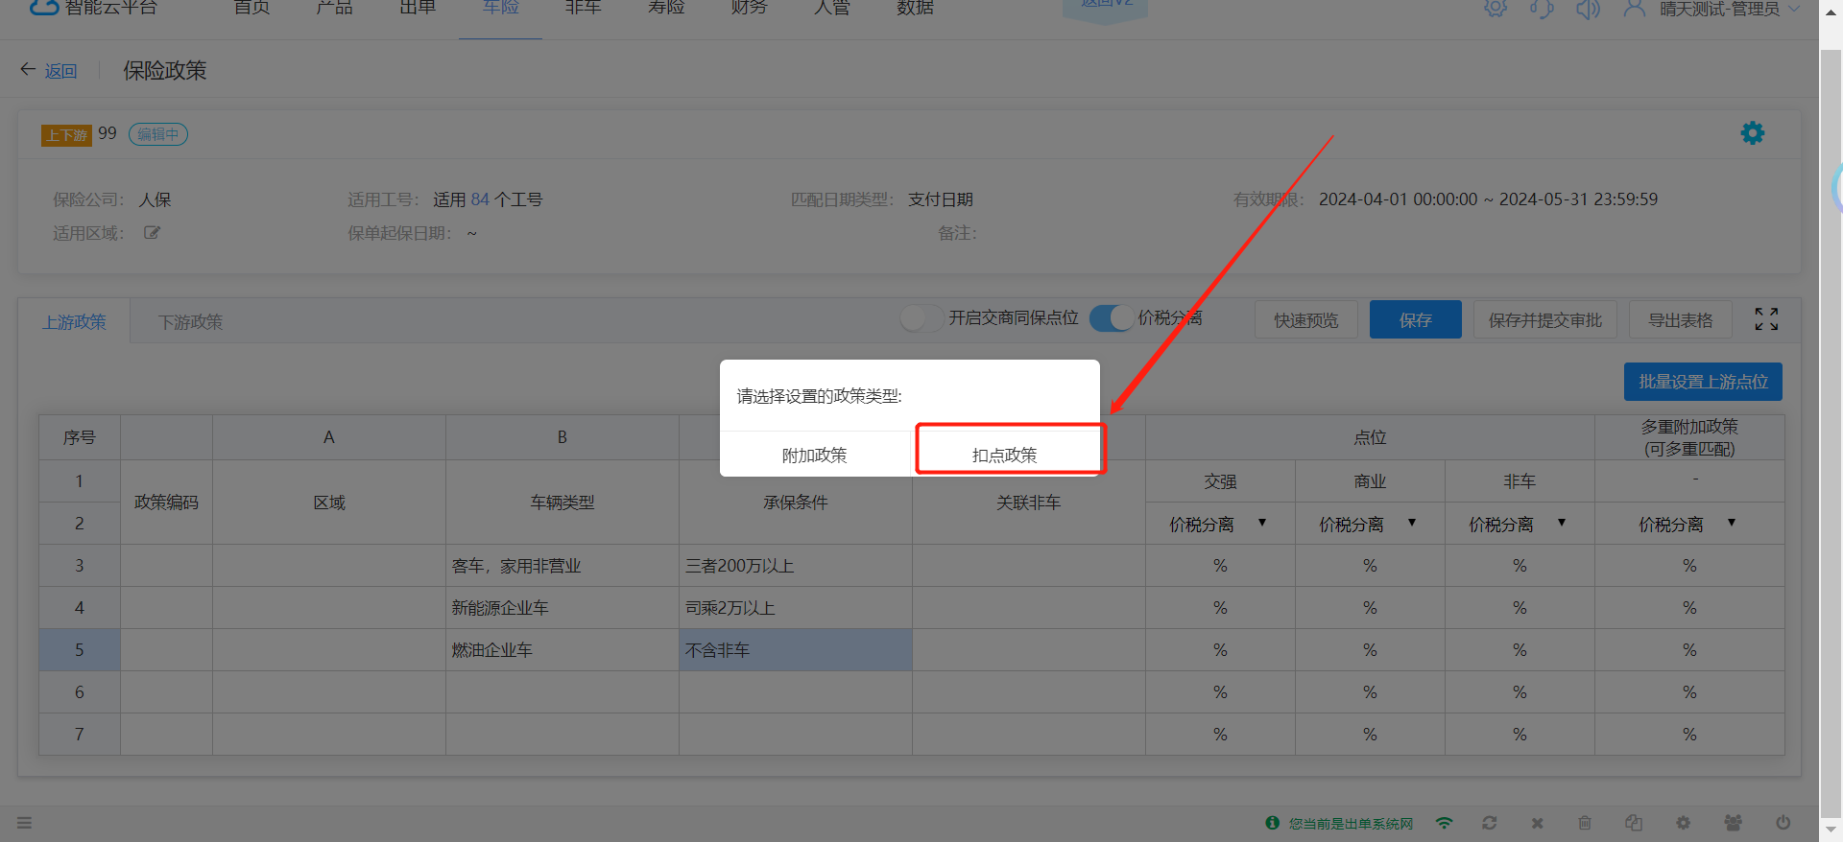Select the highlighted 不含非车 cell

click(796, 650)
